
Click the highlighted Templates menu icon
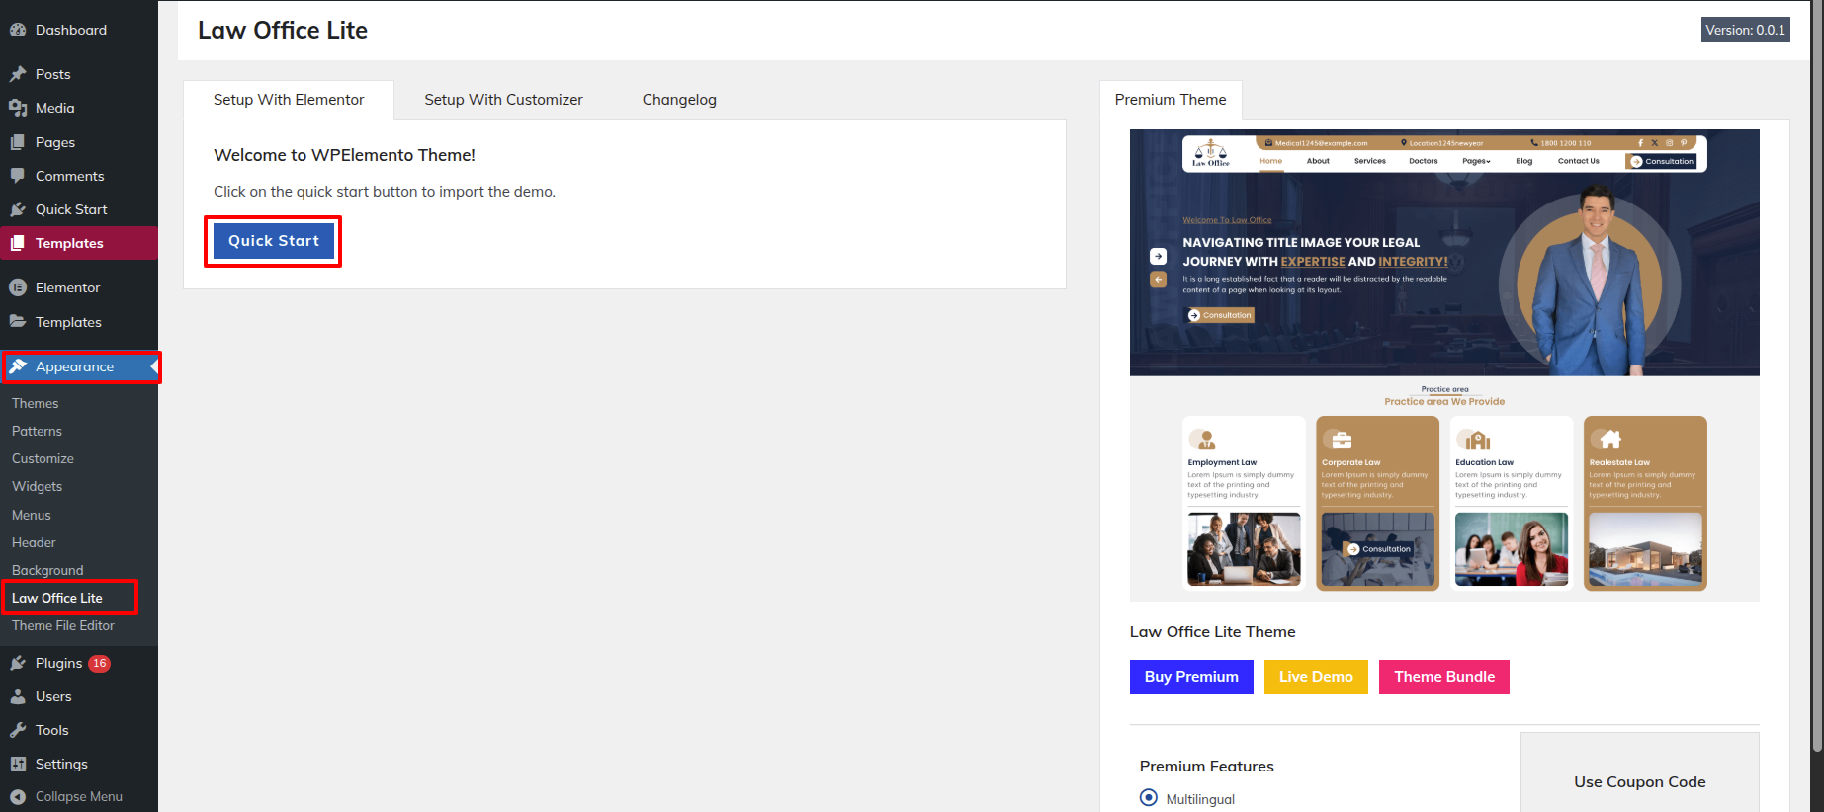click(x=18, y=243)
